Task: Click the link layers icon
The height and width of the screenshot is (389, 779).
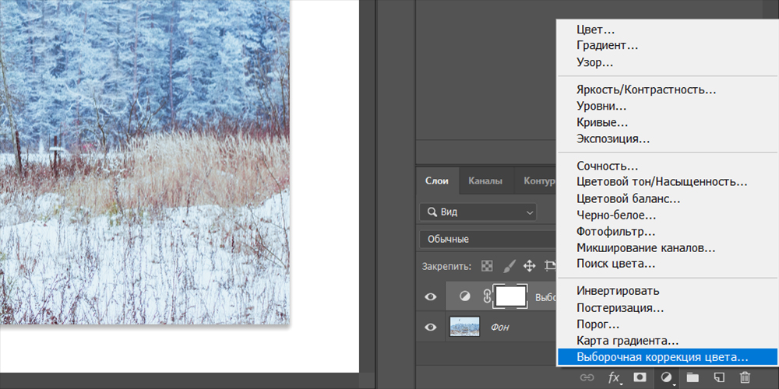Action: [x=587, y=377]
